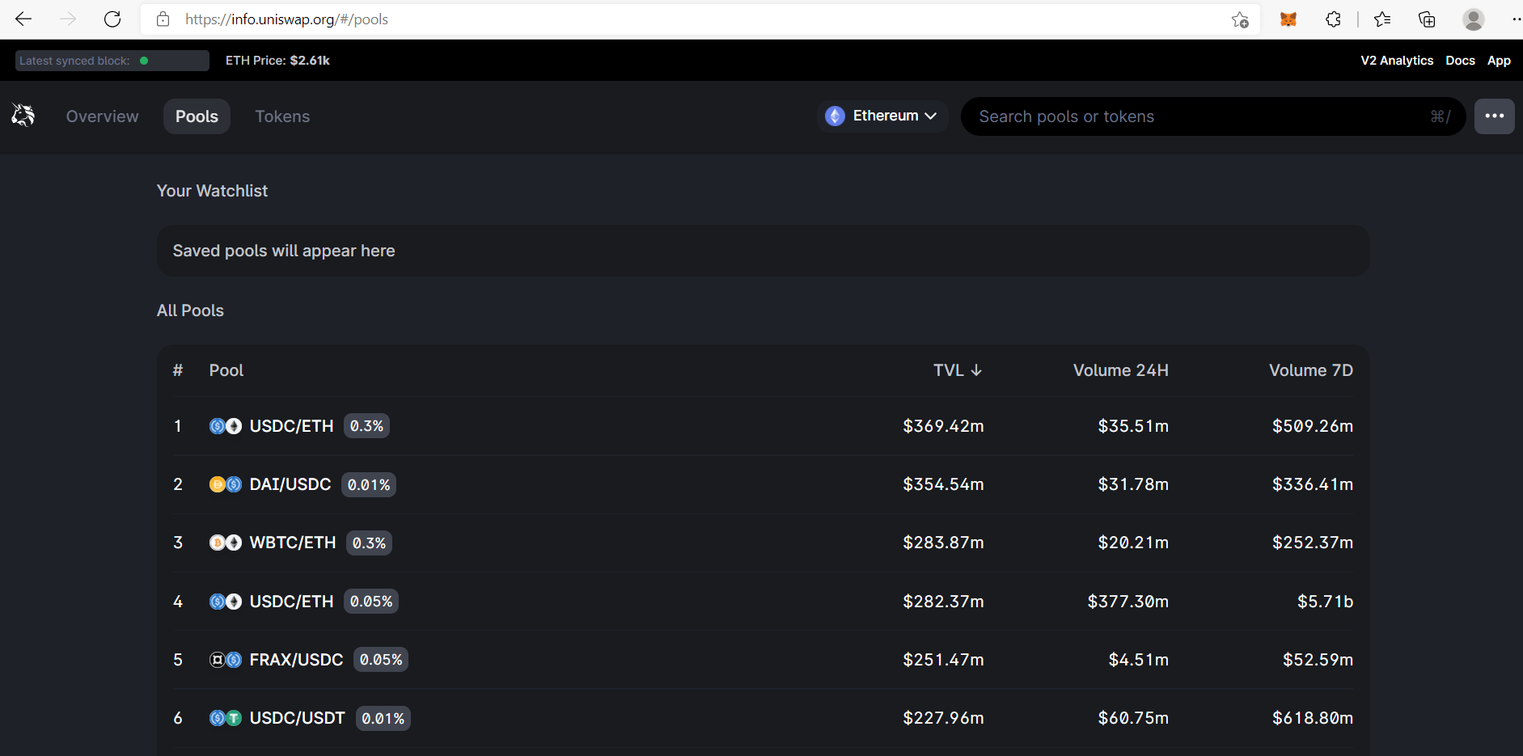Click FRAX/USDC pool token icons

225,660
